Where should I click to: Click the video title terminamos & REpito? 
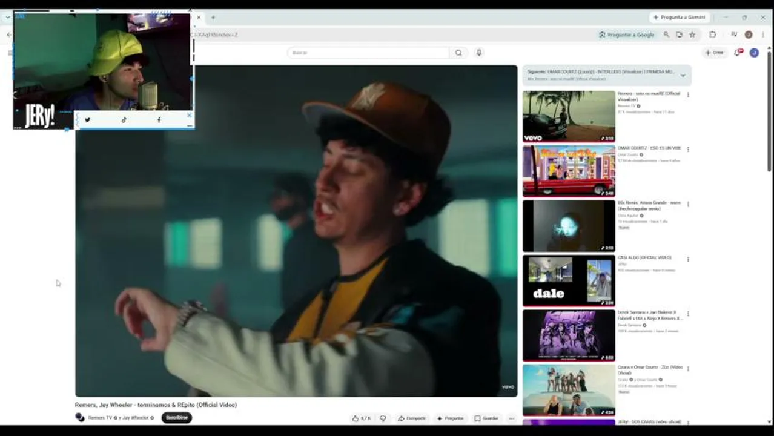point(156,405)
